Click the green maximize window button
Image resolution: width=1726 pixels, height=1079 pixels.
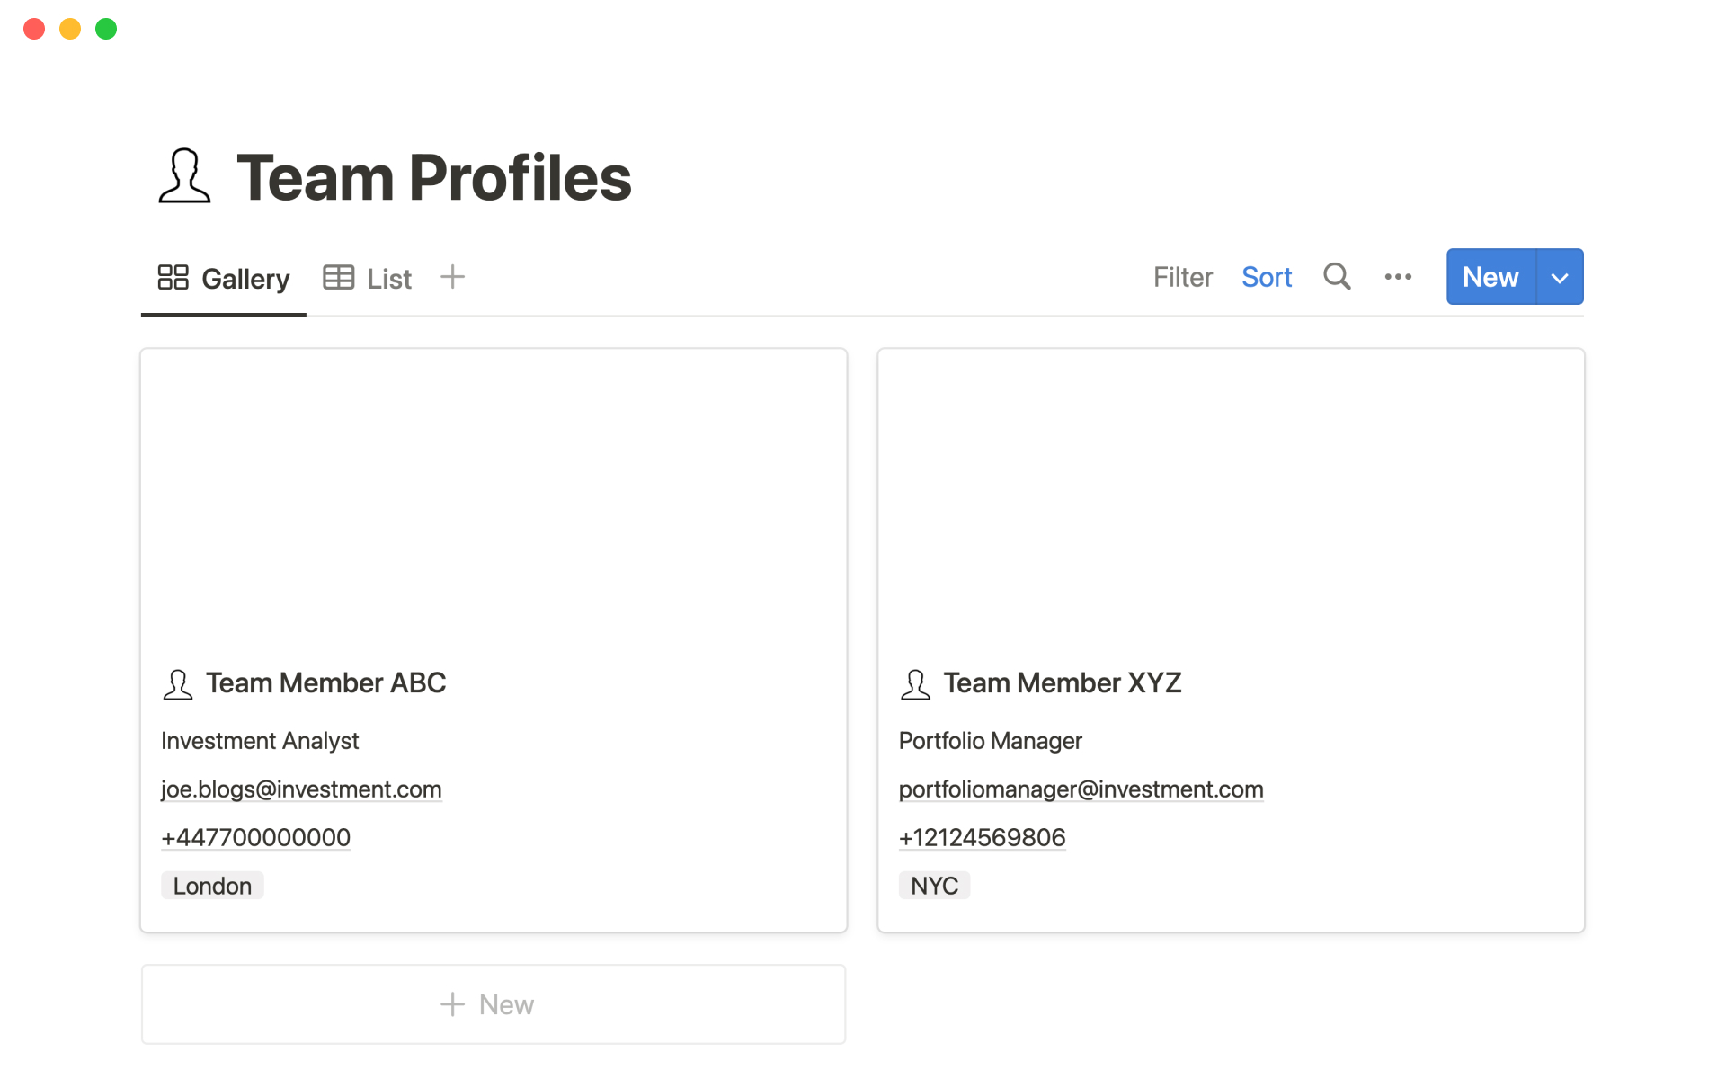(x=106, y=29)
